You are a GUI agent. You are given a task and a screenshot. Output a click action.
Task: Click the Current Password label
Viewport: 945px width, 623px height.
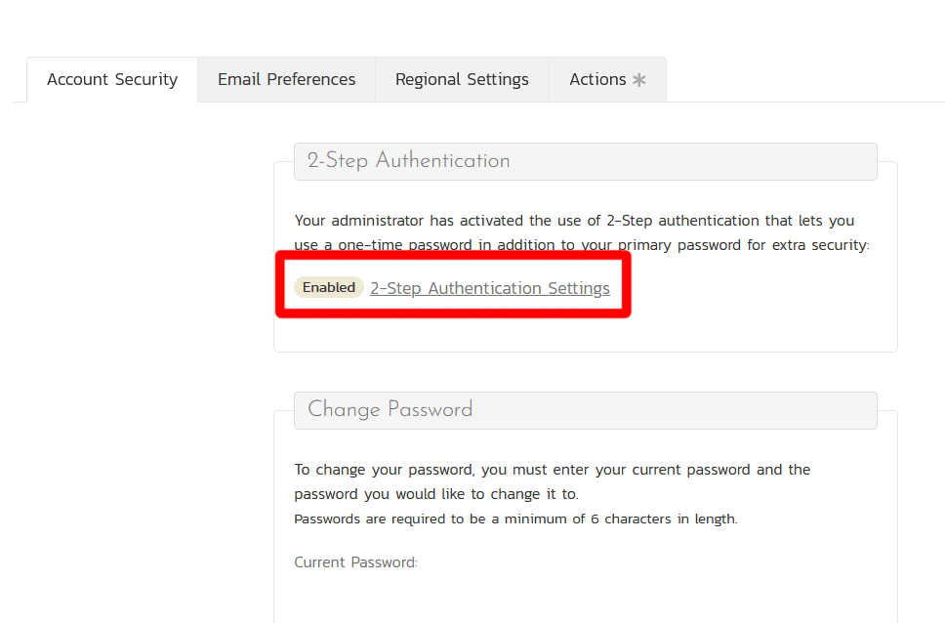tap(355, 562)
